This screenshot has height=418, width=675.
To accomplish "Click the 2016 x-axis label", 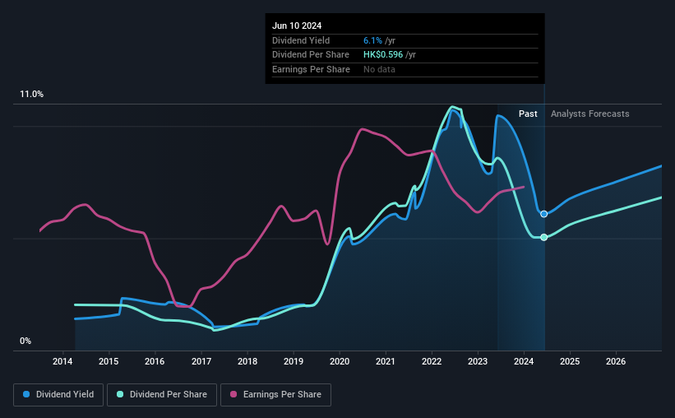I will pyautogui.click(x=155, y=361).
